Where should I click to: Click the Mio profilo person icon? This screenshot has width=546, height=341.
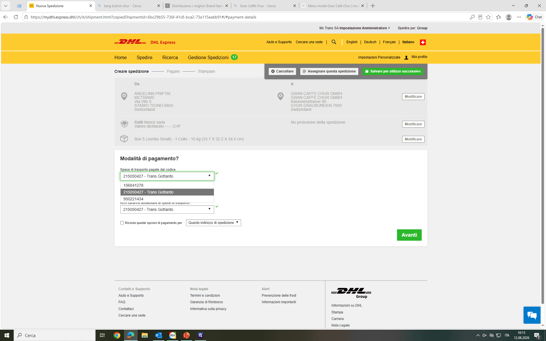click(x=406, y=57)
